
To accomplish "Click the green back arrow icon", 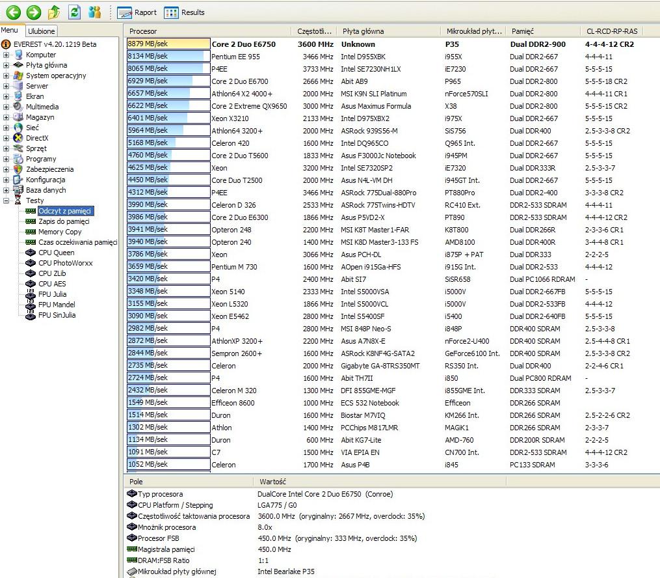I will click(x=13, y=12).
